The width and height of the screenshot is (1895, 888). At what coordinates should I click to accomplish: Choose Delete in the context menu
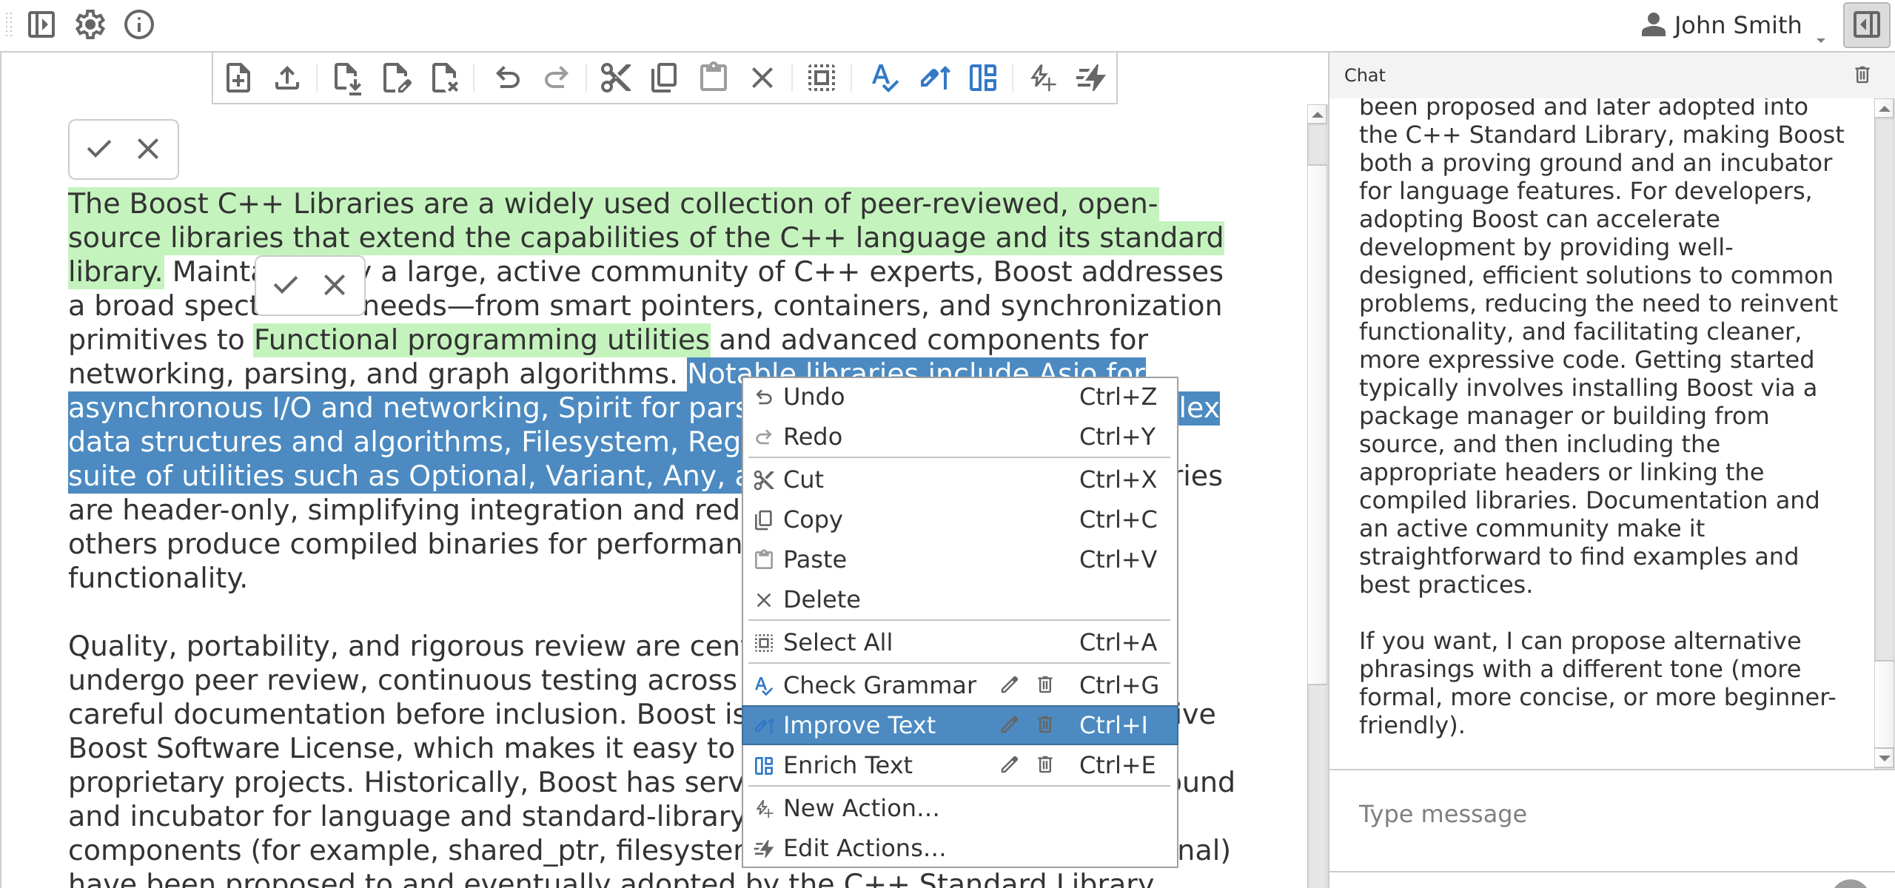959,600
